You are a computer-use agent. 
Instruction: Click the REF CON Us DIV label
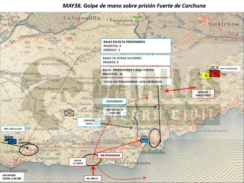click(13, 129)
